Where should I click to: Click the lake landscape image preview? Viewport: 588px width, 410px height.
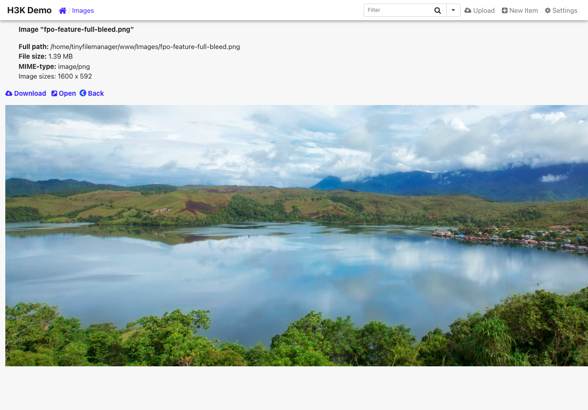pyautogui.click(x=296, y=236)
